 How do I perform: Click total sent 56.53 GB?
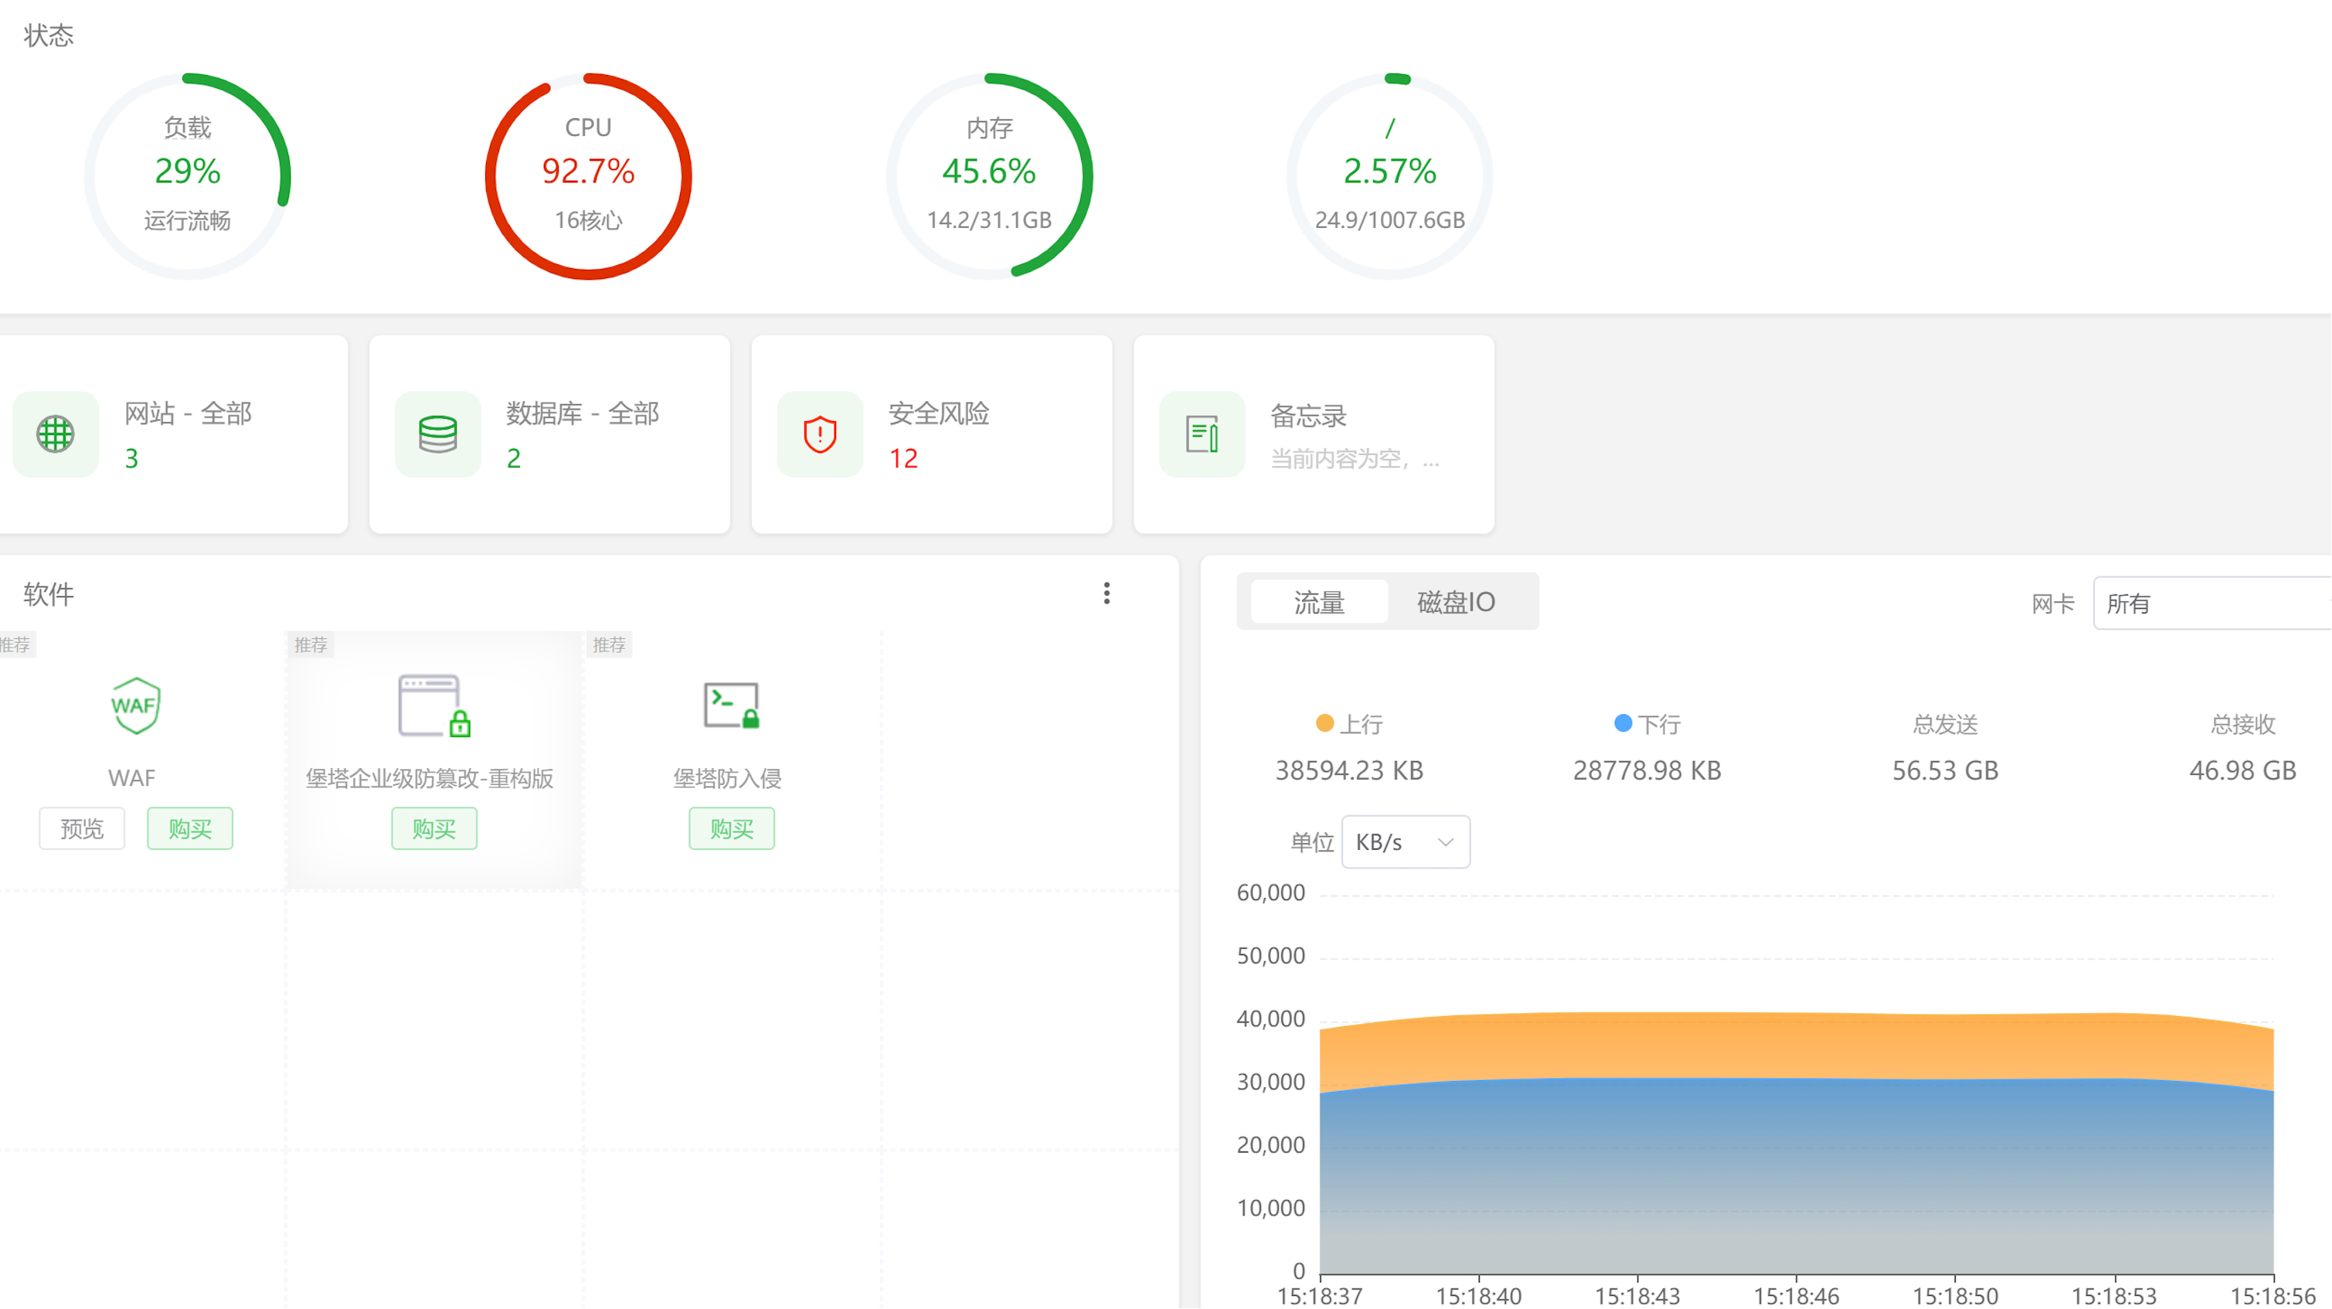coord(1946,770)
